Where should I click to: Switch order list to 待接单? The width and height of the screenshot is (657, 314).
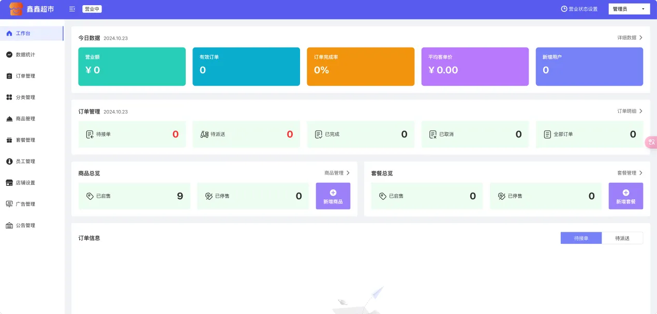point(581,238)
